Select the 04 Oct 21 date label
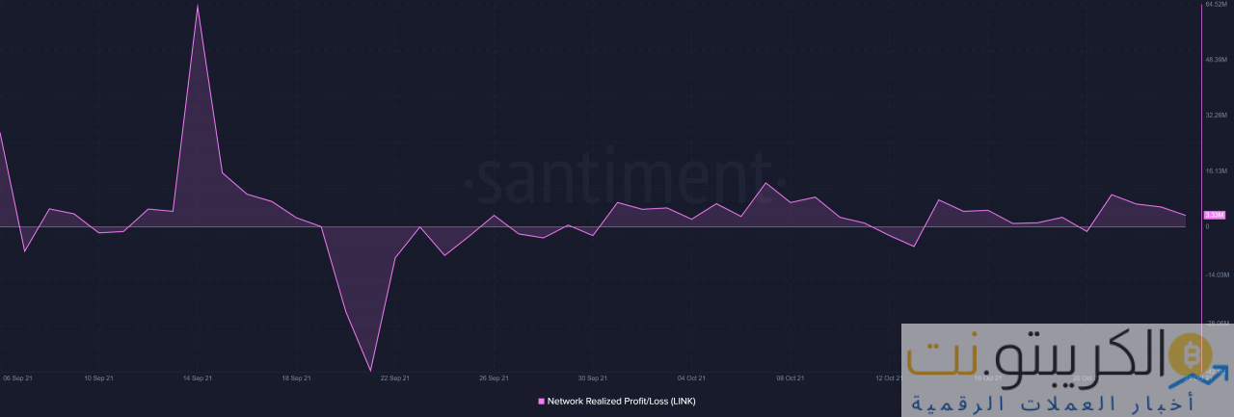The height and width of the screenshot is (417, 1234). pos(691,378)
